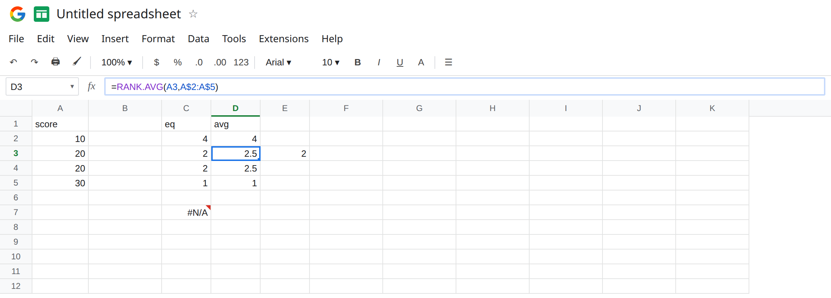831x298 pixels.
Task: Select the 'avg' header cell
Action: [x=236, y=124]
